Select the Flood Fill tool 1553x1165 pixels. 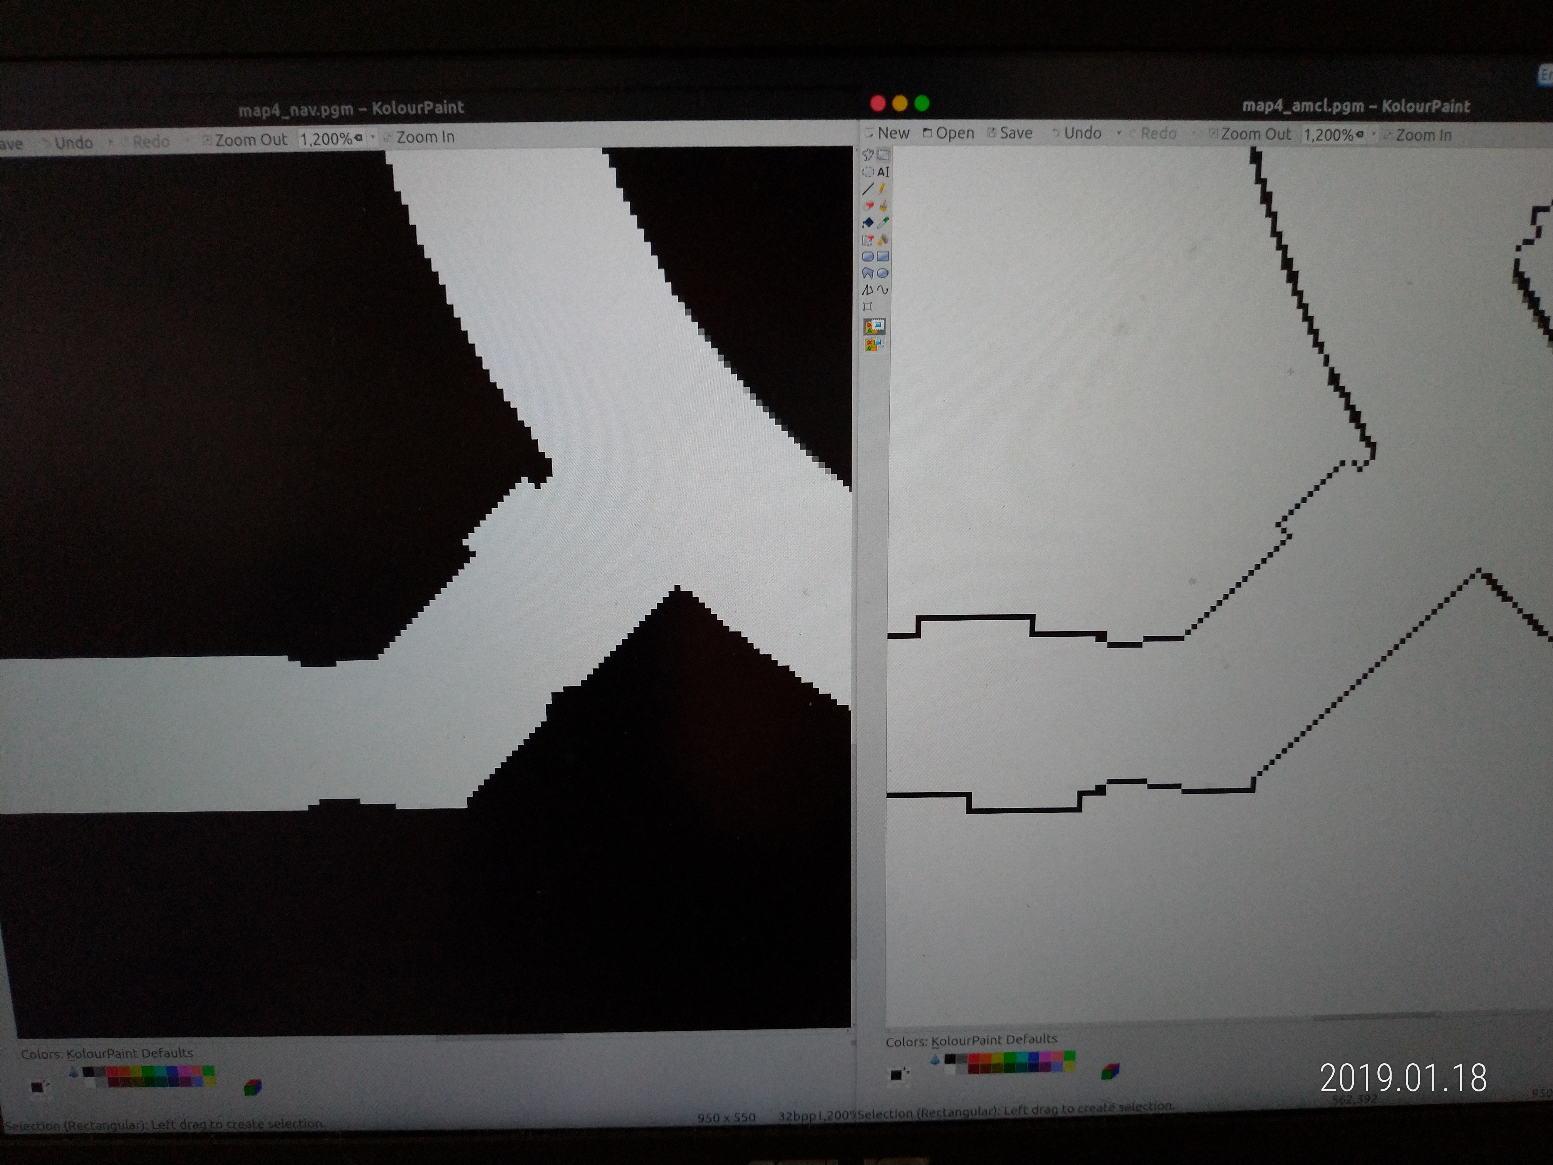point(868,223)
